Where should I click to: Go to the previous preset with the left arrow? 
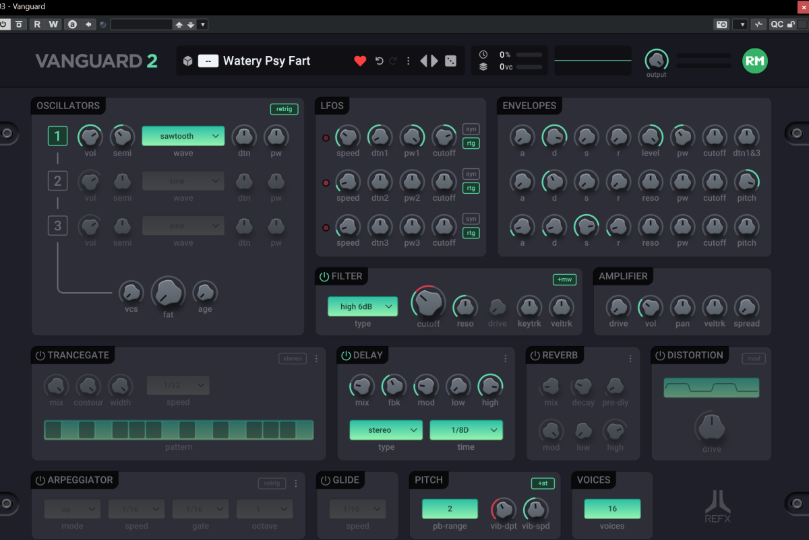[x=424, y=61]
